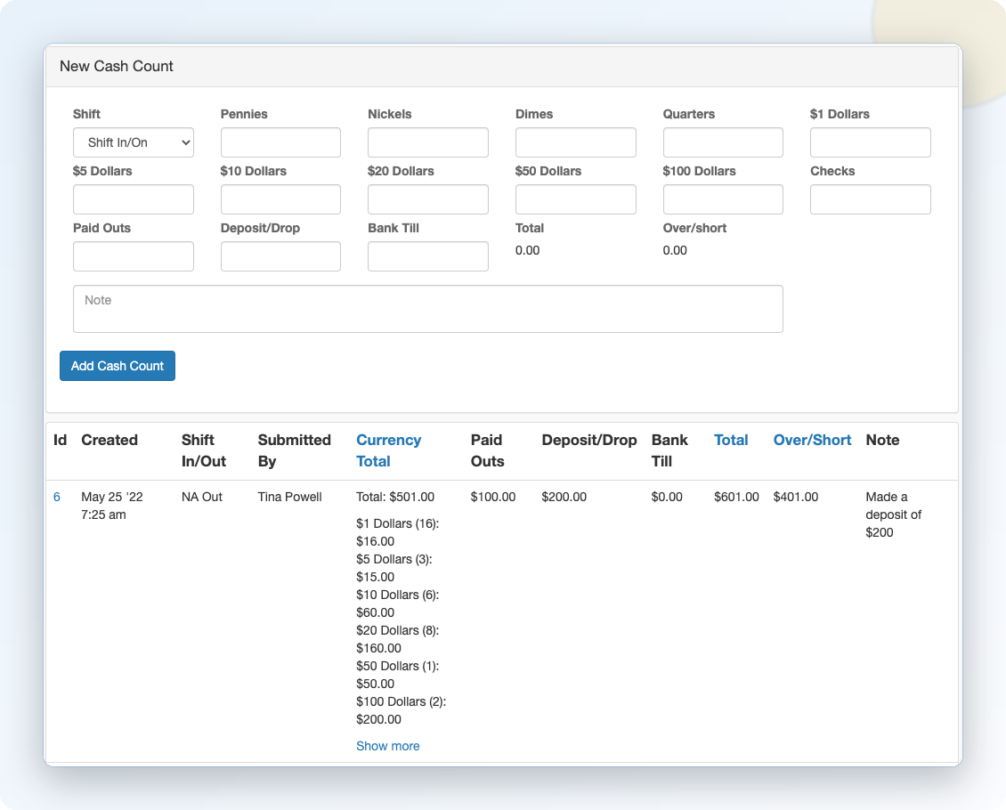
Task: Click the $200.00 Deposit/Drop cell
Action: click(x=564, y=497)
